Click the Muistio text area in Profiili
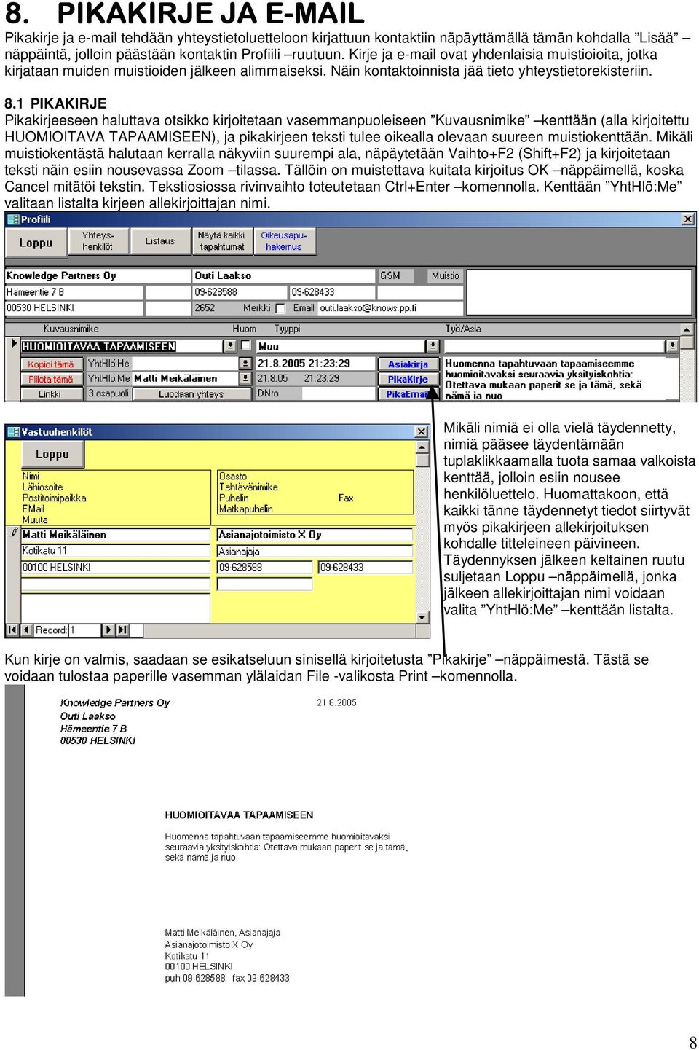This screenshot has width=699, height=1050. pyautogui.click(x=579, y=292)
